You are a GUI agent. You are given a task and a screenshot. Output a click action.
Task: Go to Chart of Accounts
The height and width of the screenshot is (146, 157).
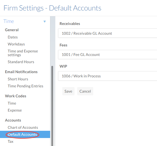[x=23, y=127]
